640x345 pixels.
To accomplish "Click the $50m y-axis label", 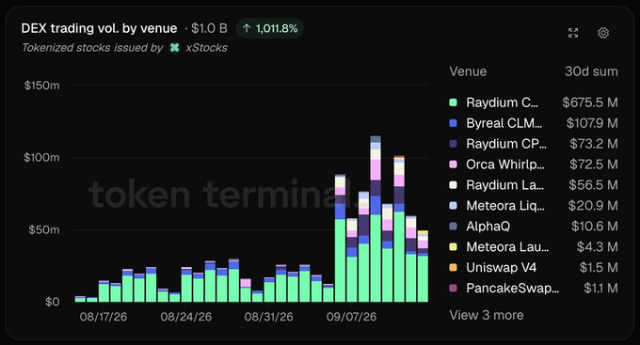I will [44, 230].
